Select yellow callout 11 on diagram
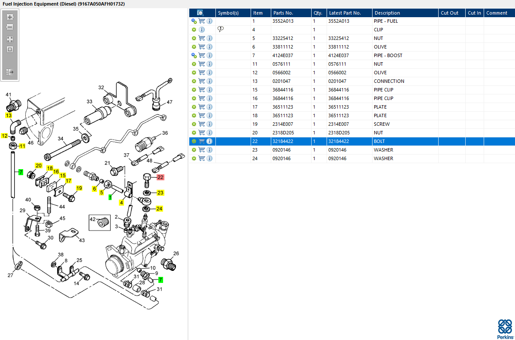The image size is (515, 340). click(x=22, y=146)
